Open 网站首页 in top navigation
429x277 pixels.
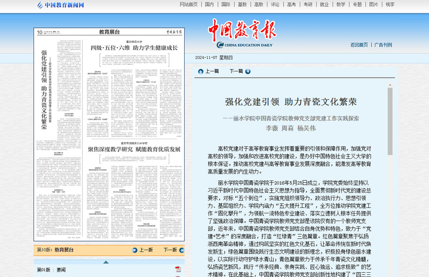click(x=188, y=4)
